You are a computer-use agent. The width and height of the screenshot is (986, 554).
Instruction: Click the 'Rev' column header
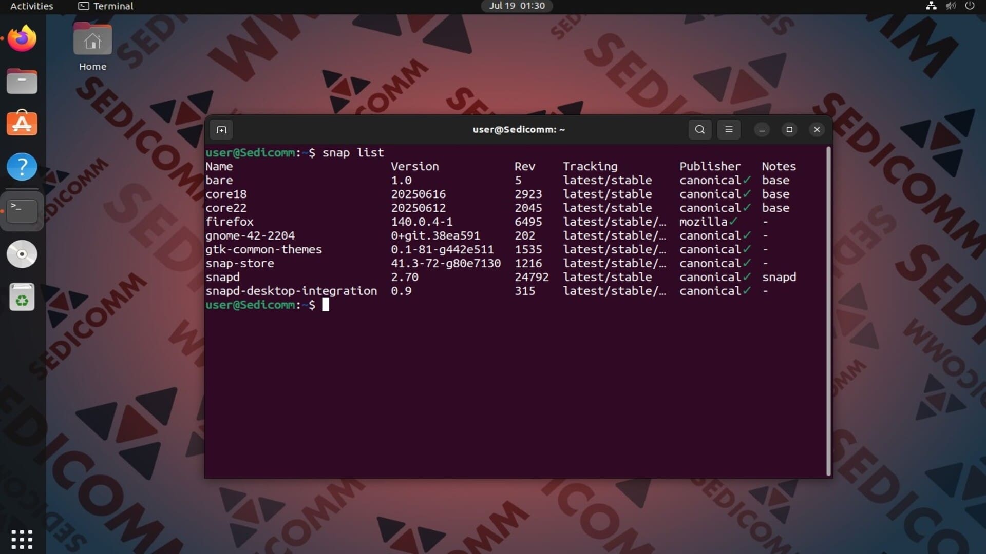(525, 167)
